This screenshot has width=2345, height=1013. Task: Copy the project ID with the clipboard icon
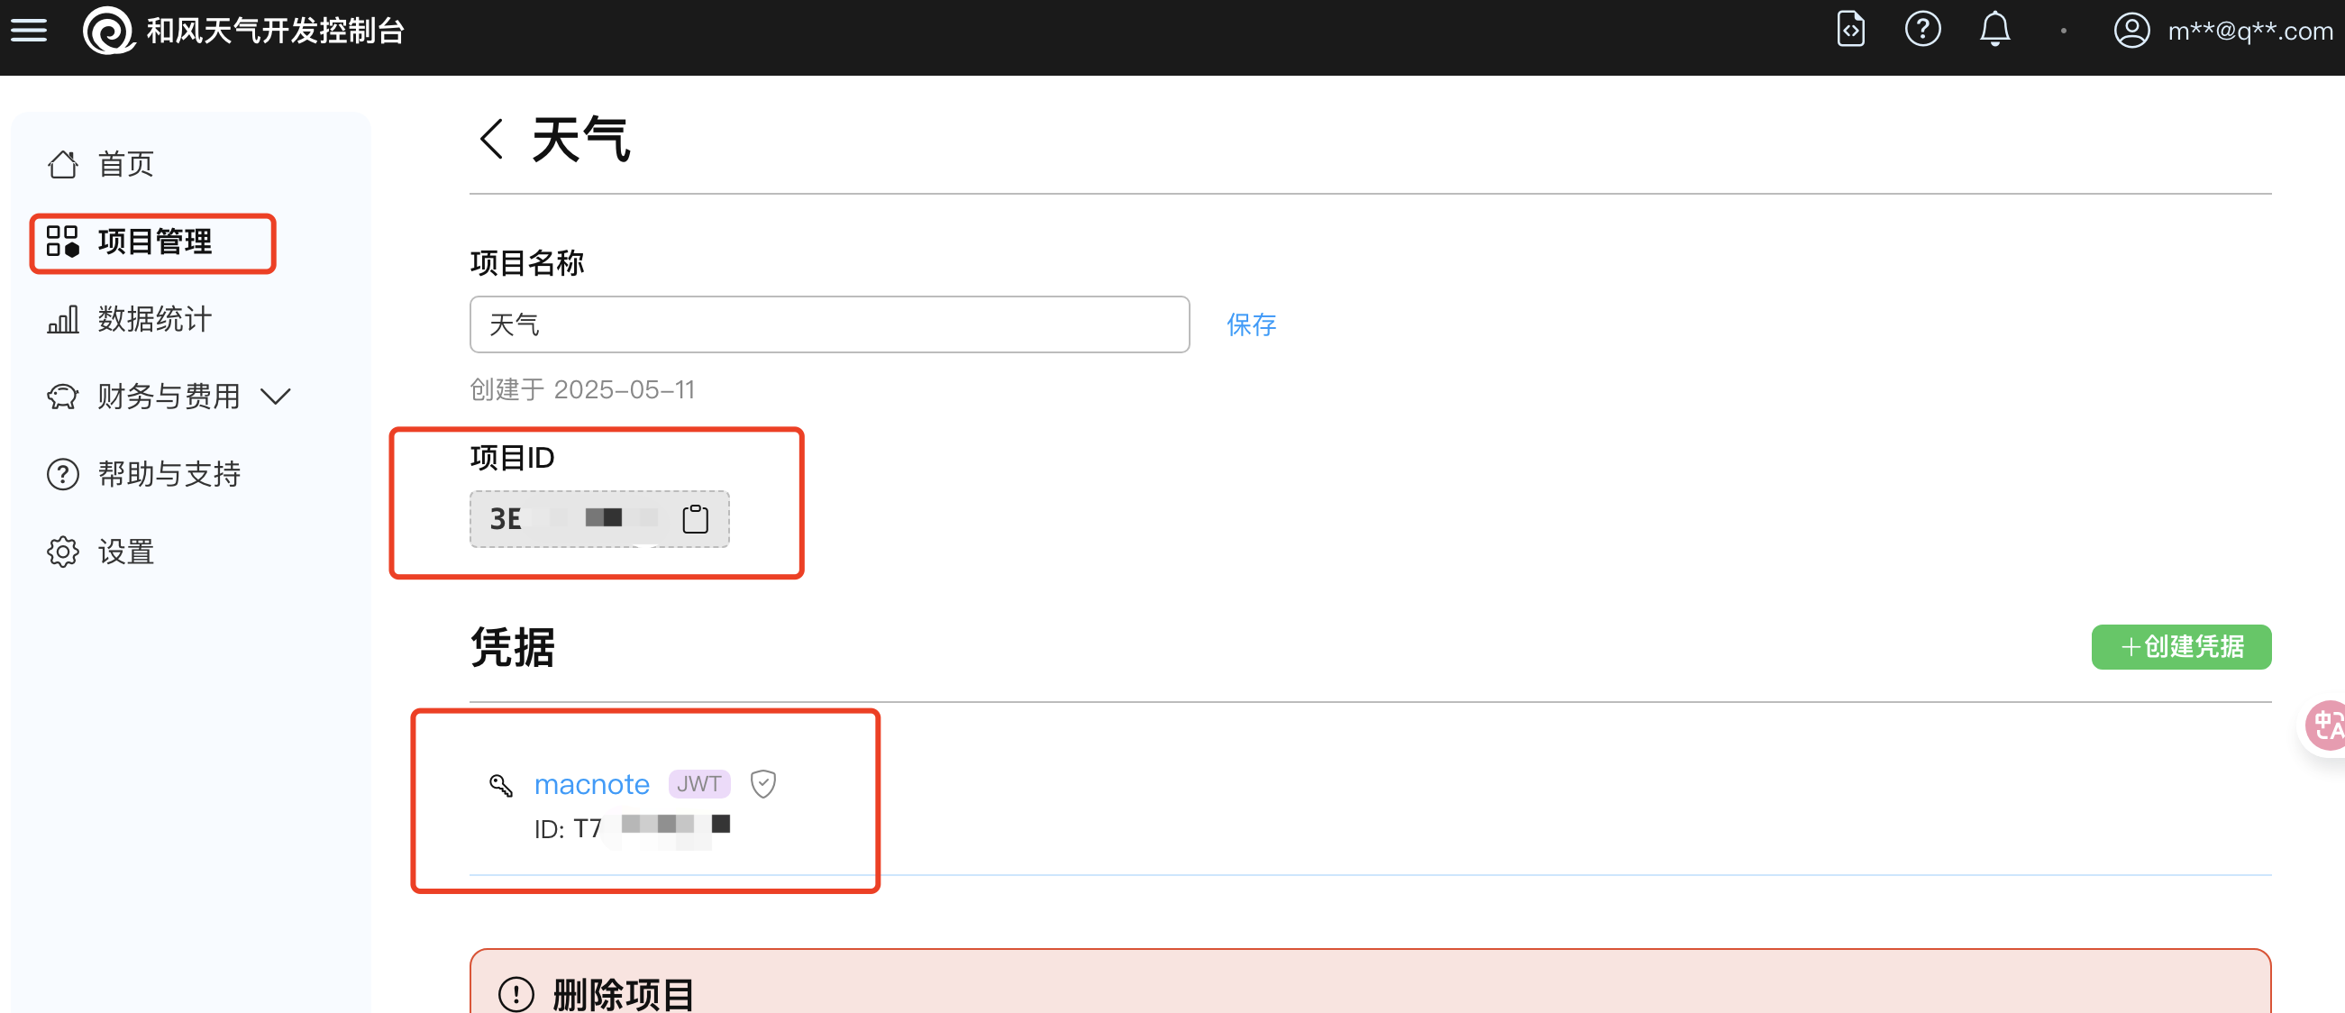(x=695, y=519)
